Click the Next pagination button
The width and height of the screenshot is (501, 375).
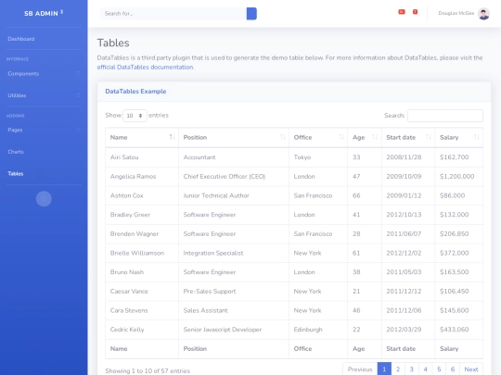pyautogui.click(x=471, y=369)
